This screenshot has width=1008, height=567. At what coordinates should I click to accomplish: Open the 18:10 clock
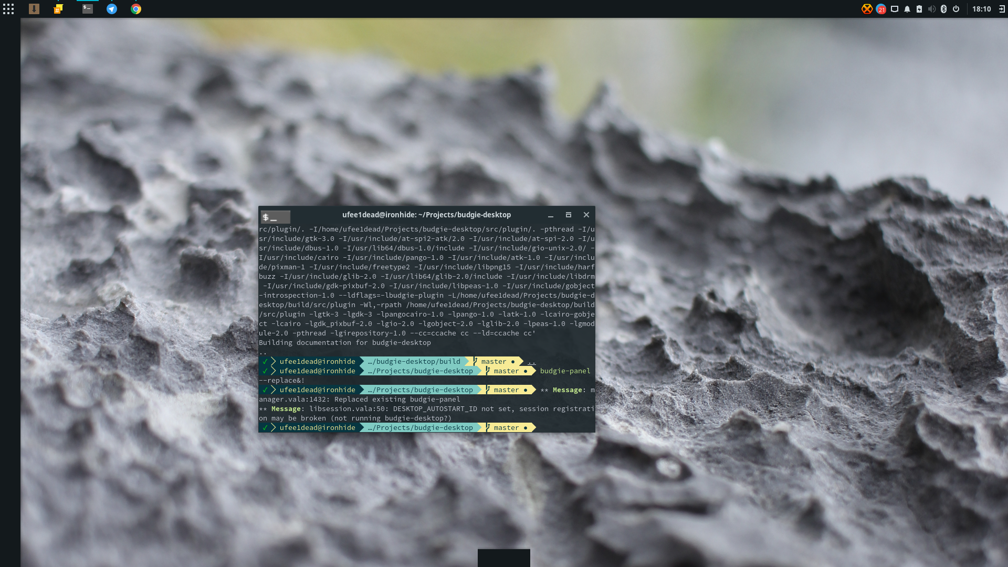(x=981, y=9)
